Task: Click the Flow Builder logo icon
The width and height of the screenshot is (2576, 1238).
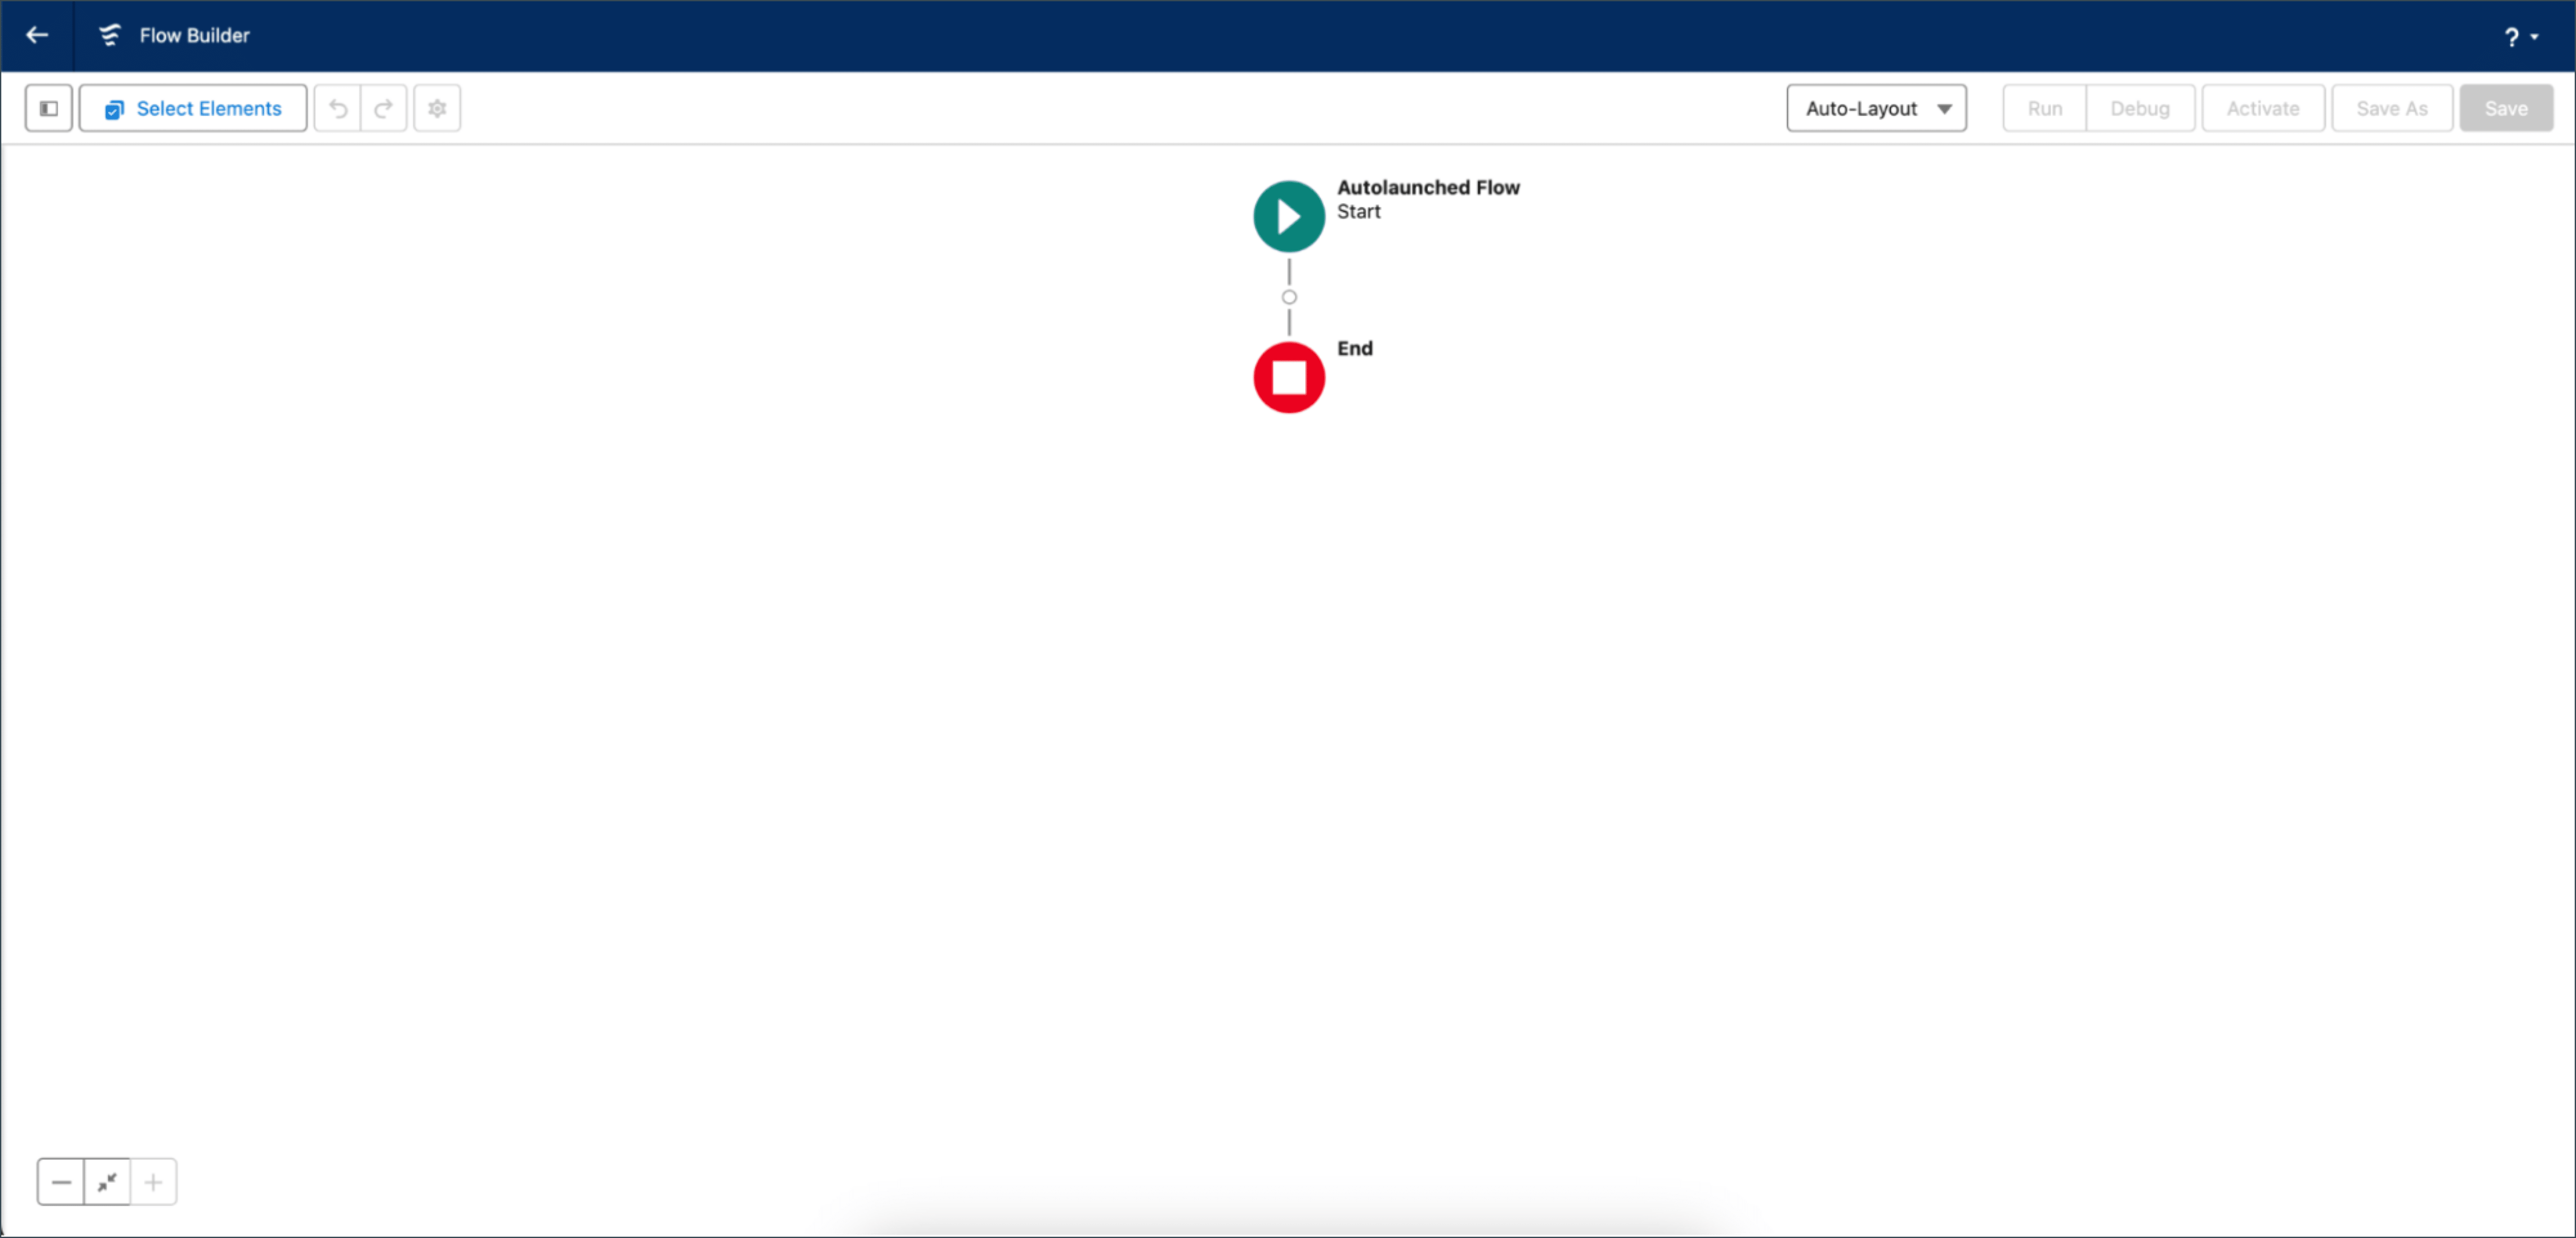Action: pos(109,35)
